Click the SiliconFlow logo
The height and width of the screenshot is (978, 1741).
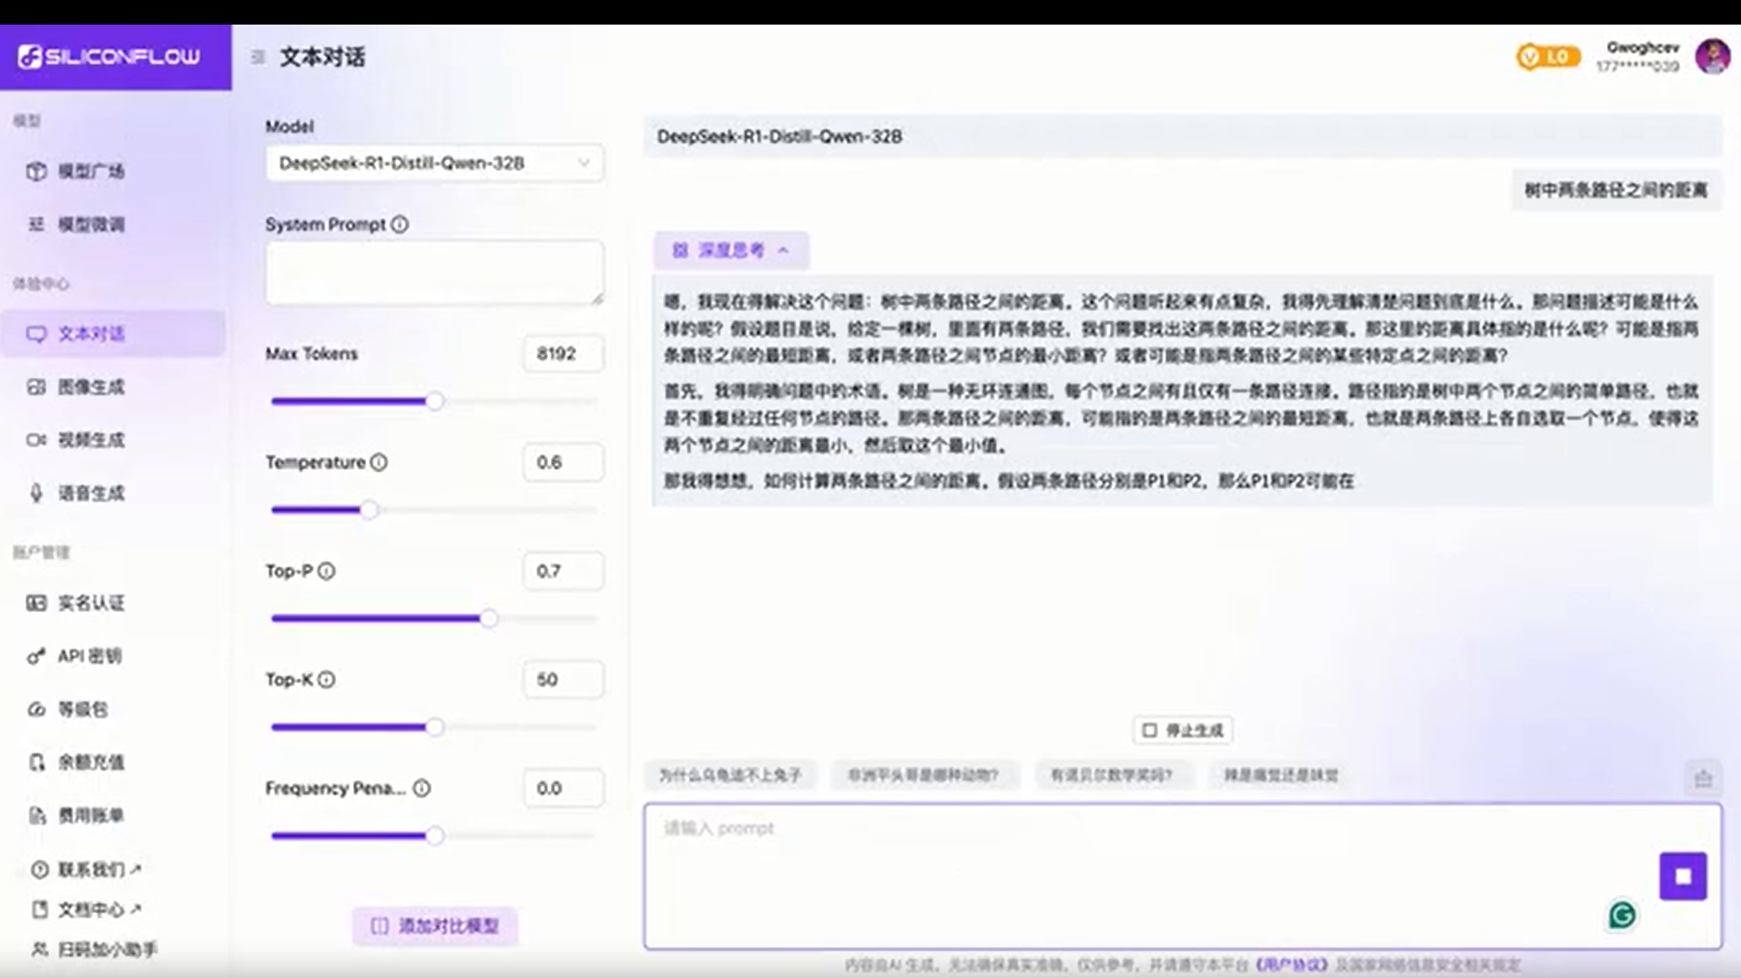[x=109, y=56]
